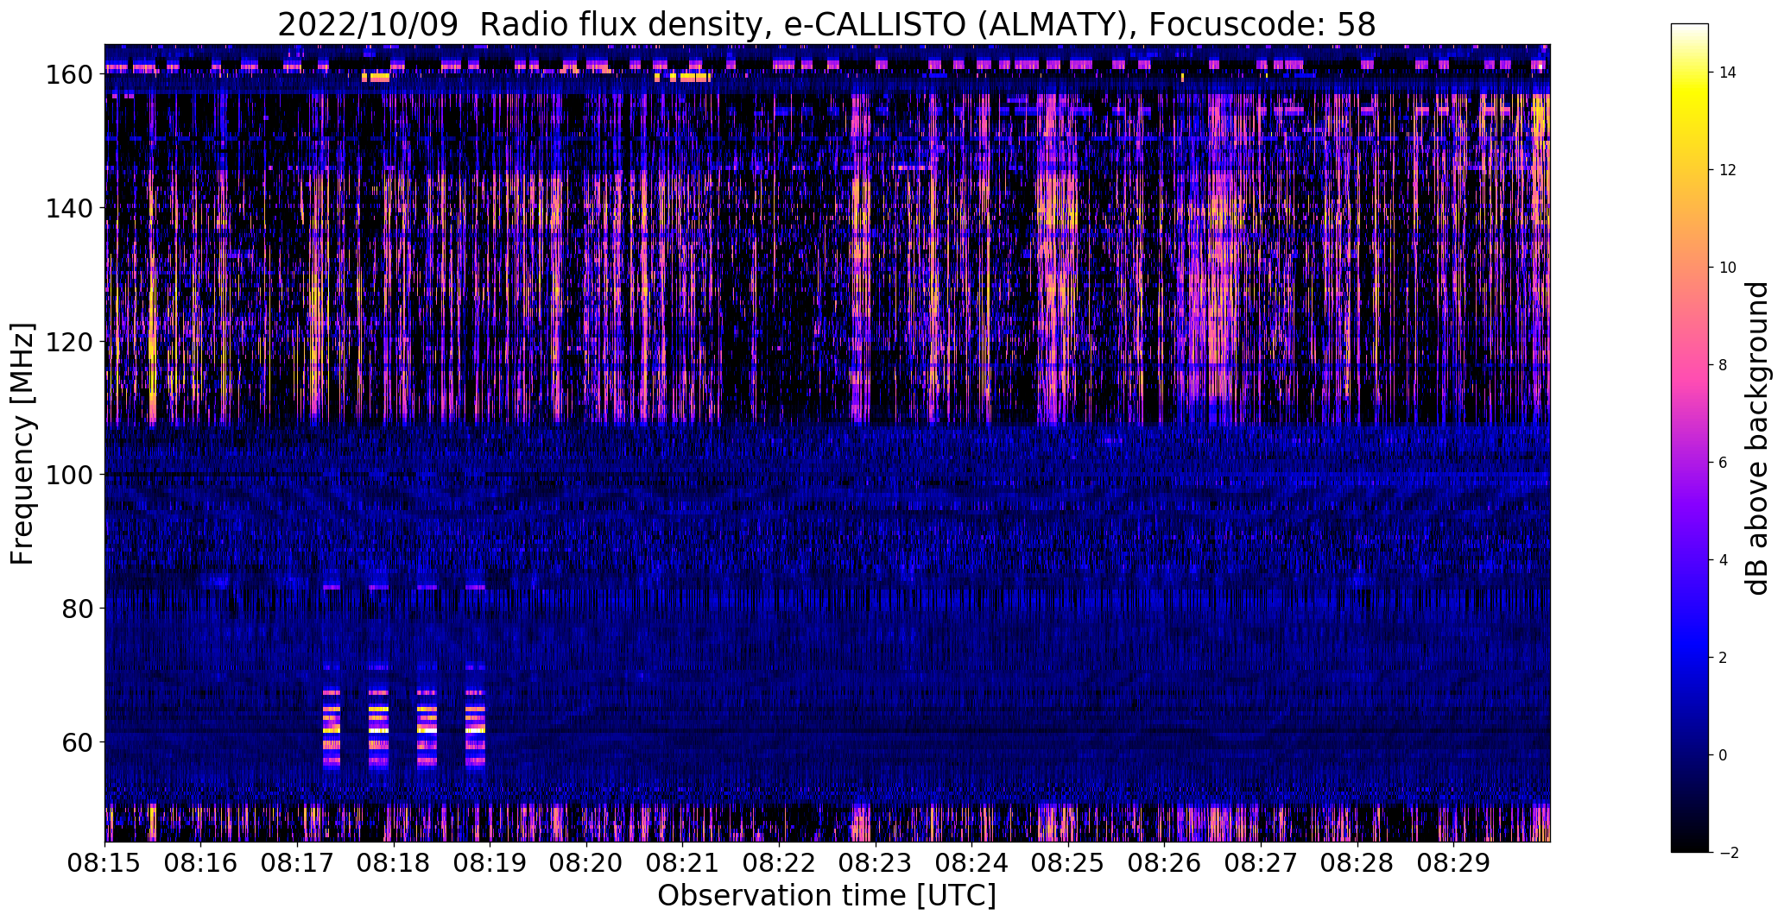Click the 'dB above background' colorbar label

pyautogui.click(x=1756, y=438)
